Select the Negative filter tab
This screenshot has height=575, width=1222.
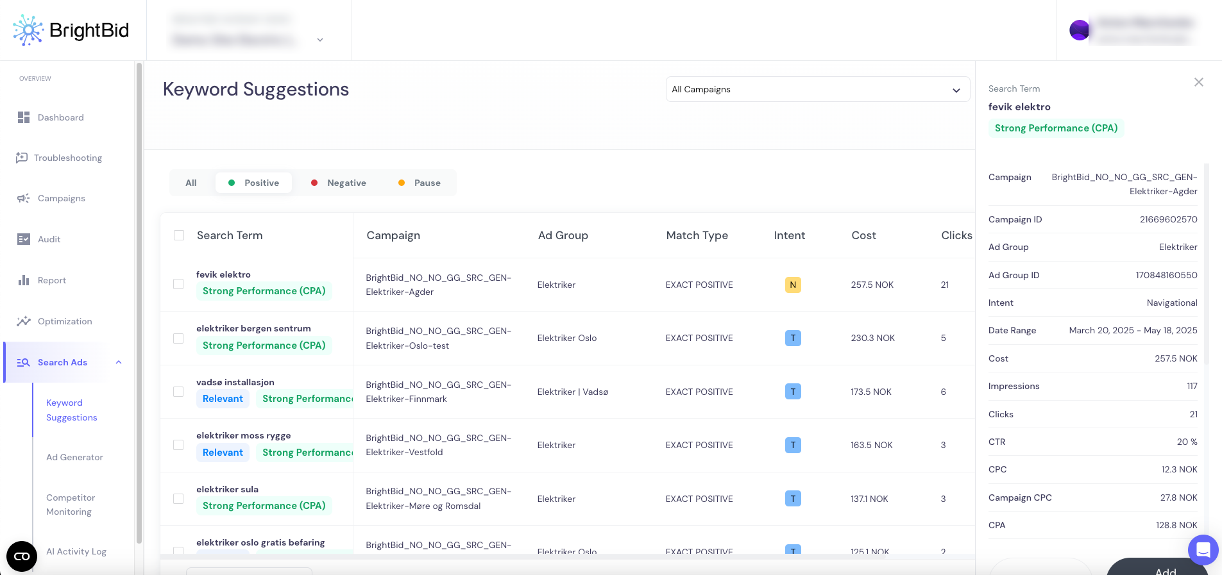pos(339,183)
